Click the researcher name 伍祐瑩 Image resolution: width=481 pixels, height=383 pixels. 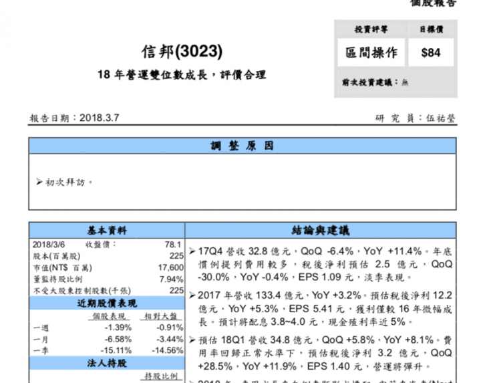pos(440,118)
